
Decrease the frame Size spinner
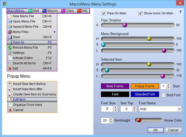pos(168,88)
